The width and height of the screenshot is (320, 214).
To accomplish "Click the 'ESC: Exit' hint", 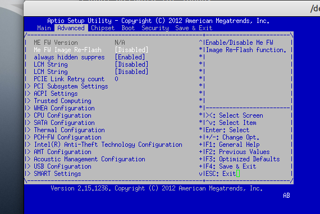I will click(x=221, y=174).
